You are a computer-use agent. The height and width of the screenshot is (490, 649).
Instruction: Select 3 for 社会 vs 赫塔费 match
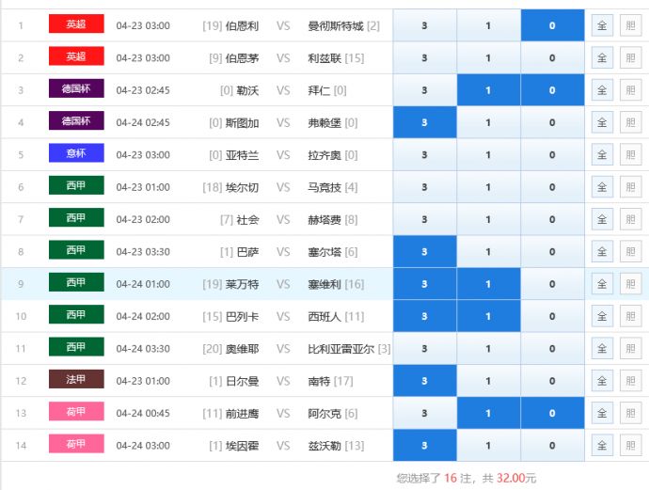(424, 219)
